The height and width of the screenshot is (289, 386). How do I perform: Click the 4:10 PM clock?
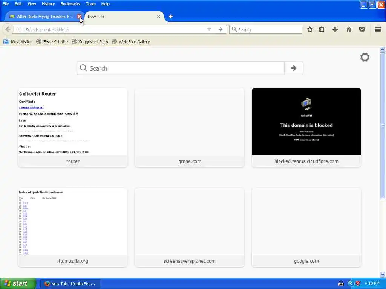coord(372,284)
